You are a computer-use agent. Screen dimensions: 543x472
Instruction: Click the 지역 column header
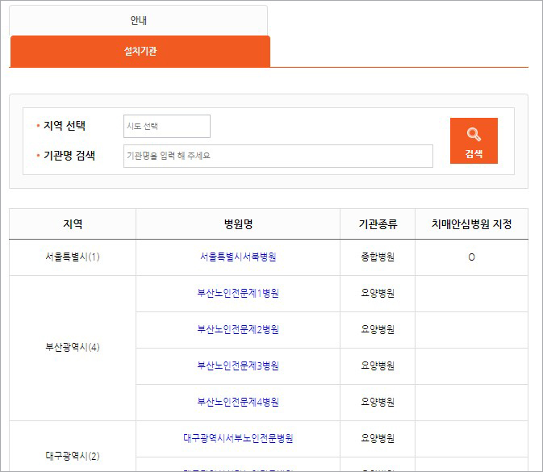coord(73,224)
